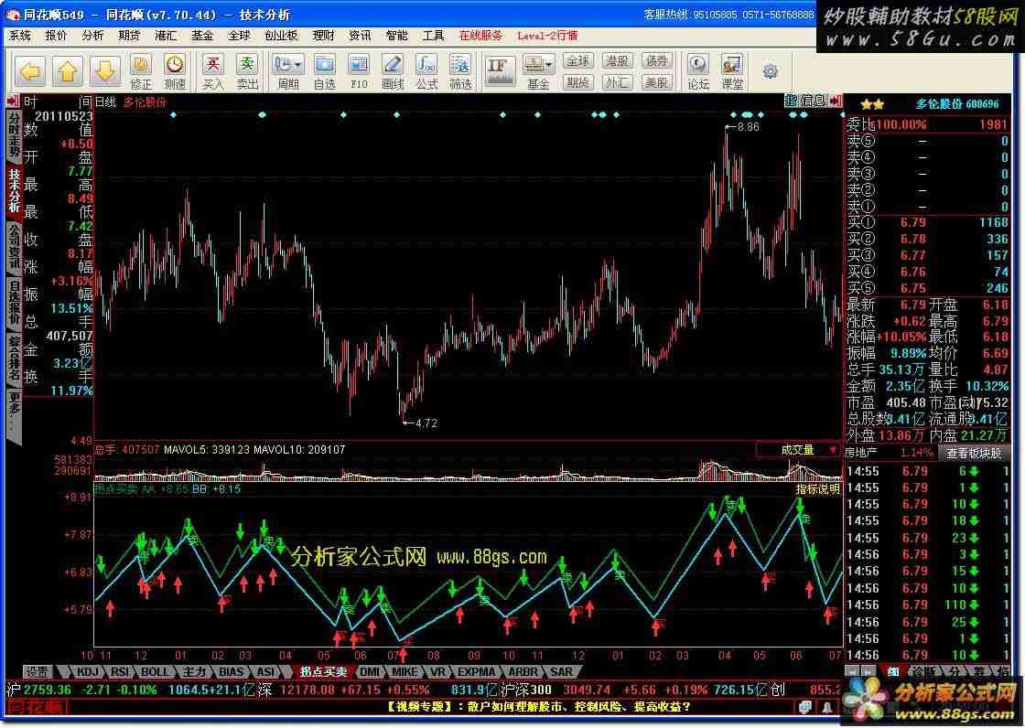
Task: Click the 信息 label above chart
Action: point(813,101)
